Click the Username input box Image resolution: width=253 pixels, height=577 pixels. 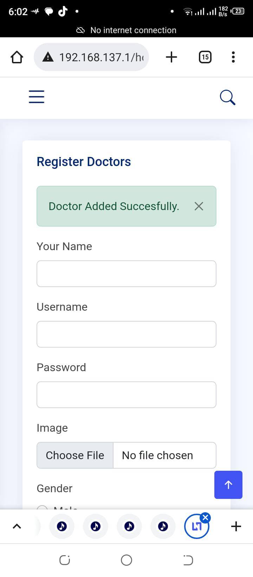(x=126, y=334)
